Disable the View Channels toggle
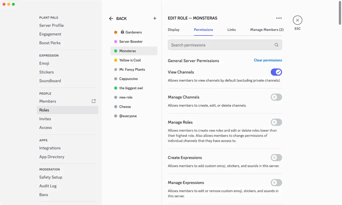The width and height of the screenshot is (342, 205). click(276, 72)
